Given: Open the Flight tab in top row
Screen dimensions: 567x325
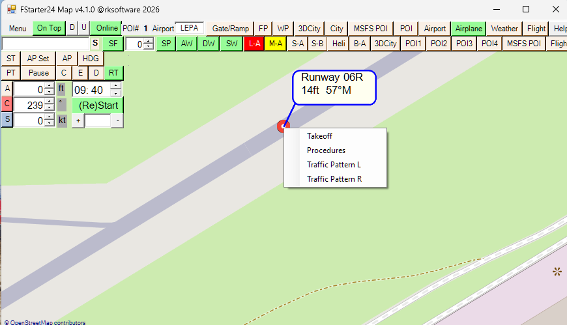Looking at the screenshot, I should [x=536, y=29].
